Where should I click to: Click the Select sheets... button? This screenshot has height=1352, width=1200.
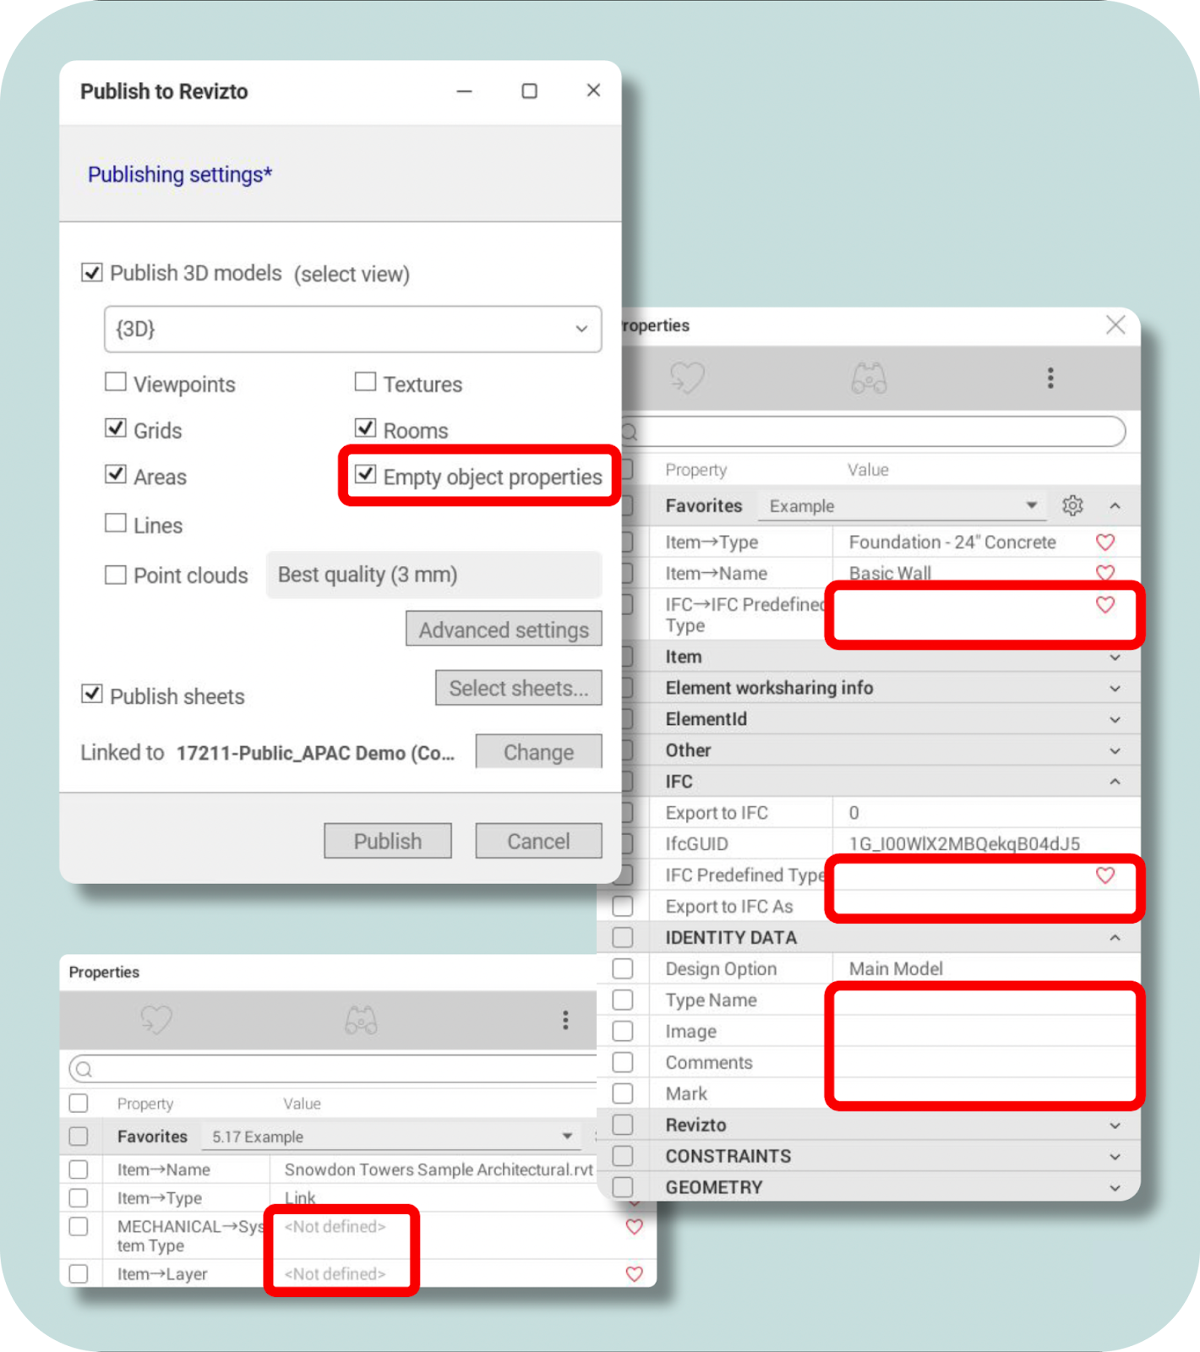[519, 688]
